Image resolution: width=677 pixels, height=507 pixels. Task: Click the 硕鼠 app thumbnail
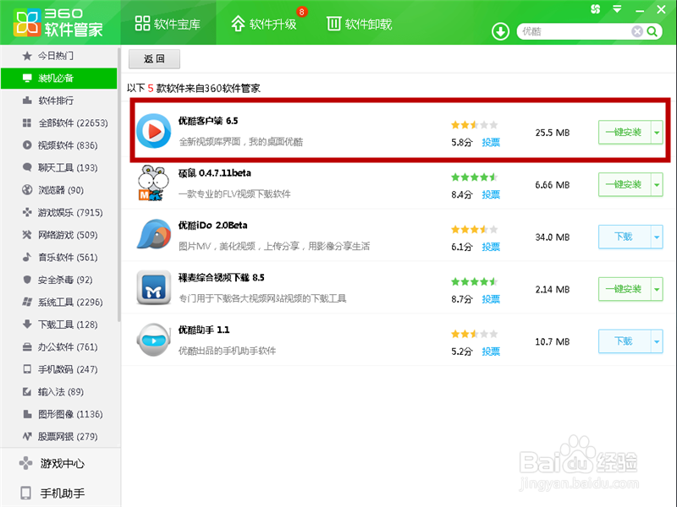point(153,185)
